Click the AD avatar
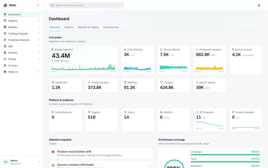268x168 pixels. (5, 162)
